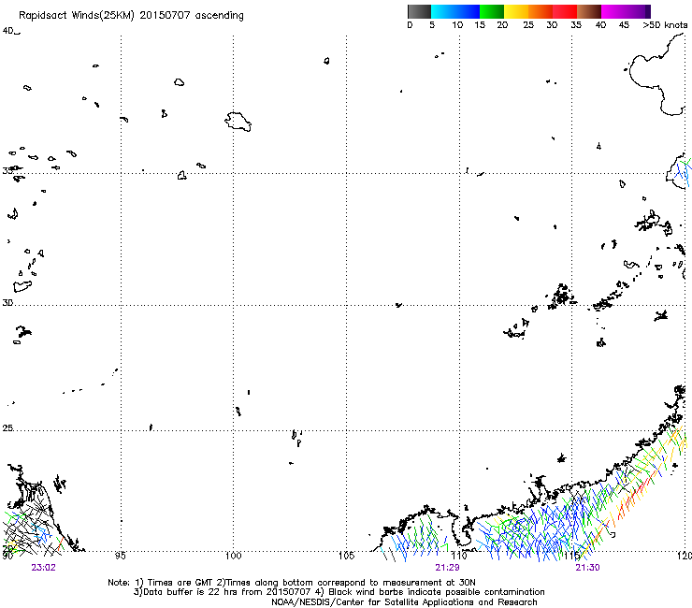Click the latitude label 25

pyautogui.click(x=7, y=428)
